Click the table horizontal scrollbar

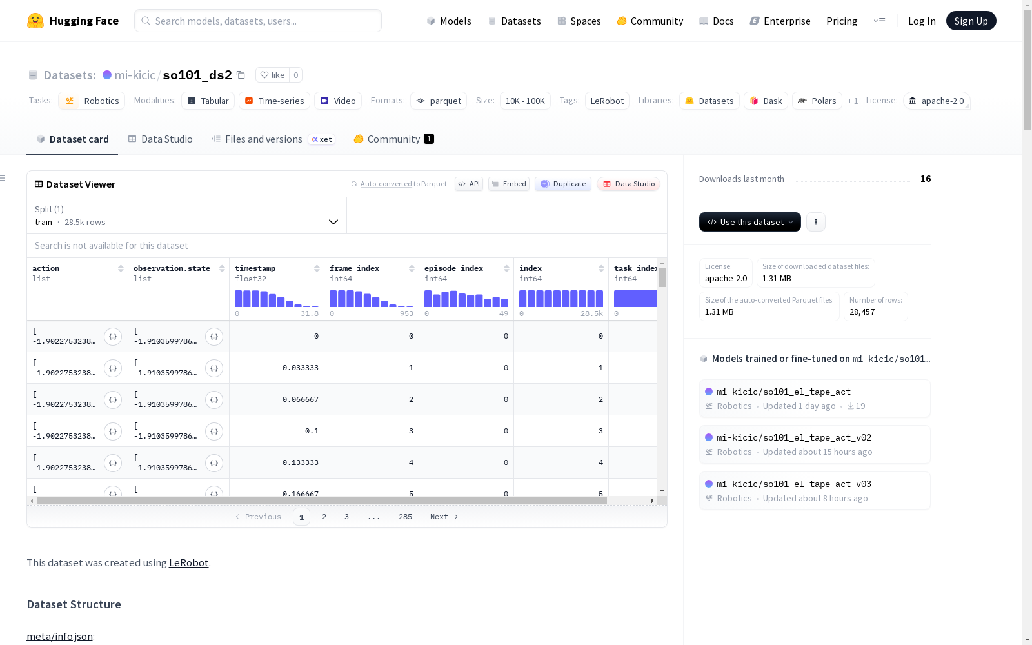pos(322,501)
